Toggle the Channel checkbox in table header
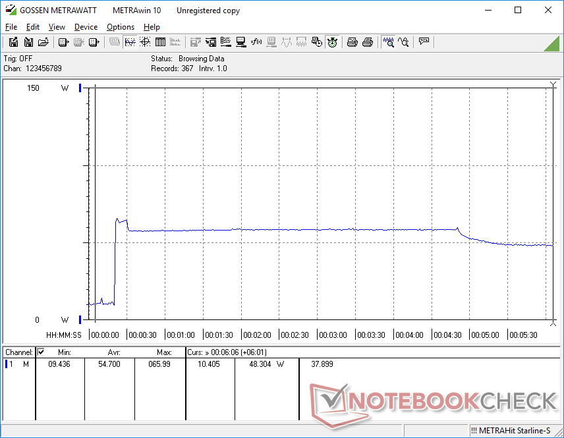564x438 pixels. (41, 352)
